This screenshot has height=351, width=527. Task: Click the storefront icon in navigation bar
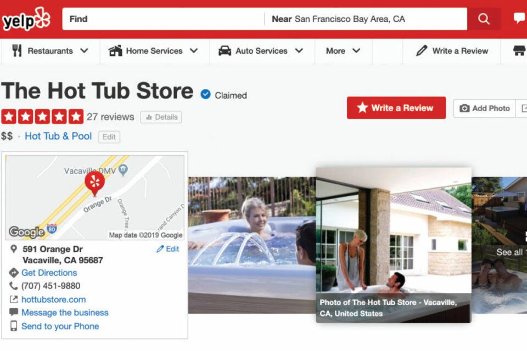click(x=520, y=50)
